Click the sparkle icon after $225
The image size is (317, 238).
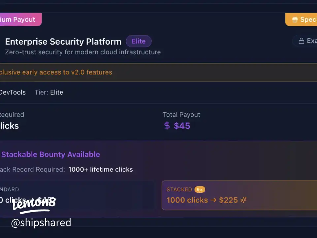pos(244,200)
